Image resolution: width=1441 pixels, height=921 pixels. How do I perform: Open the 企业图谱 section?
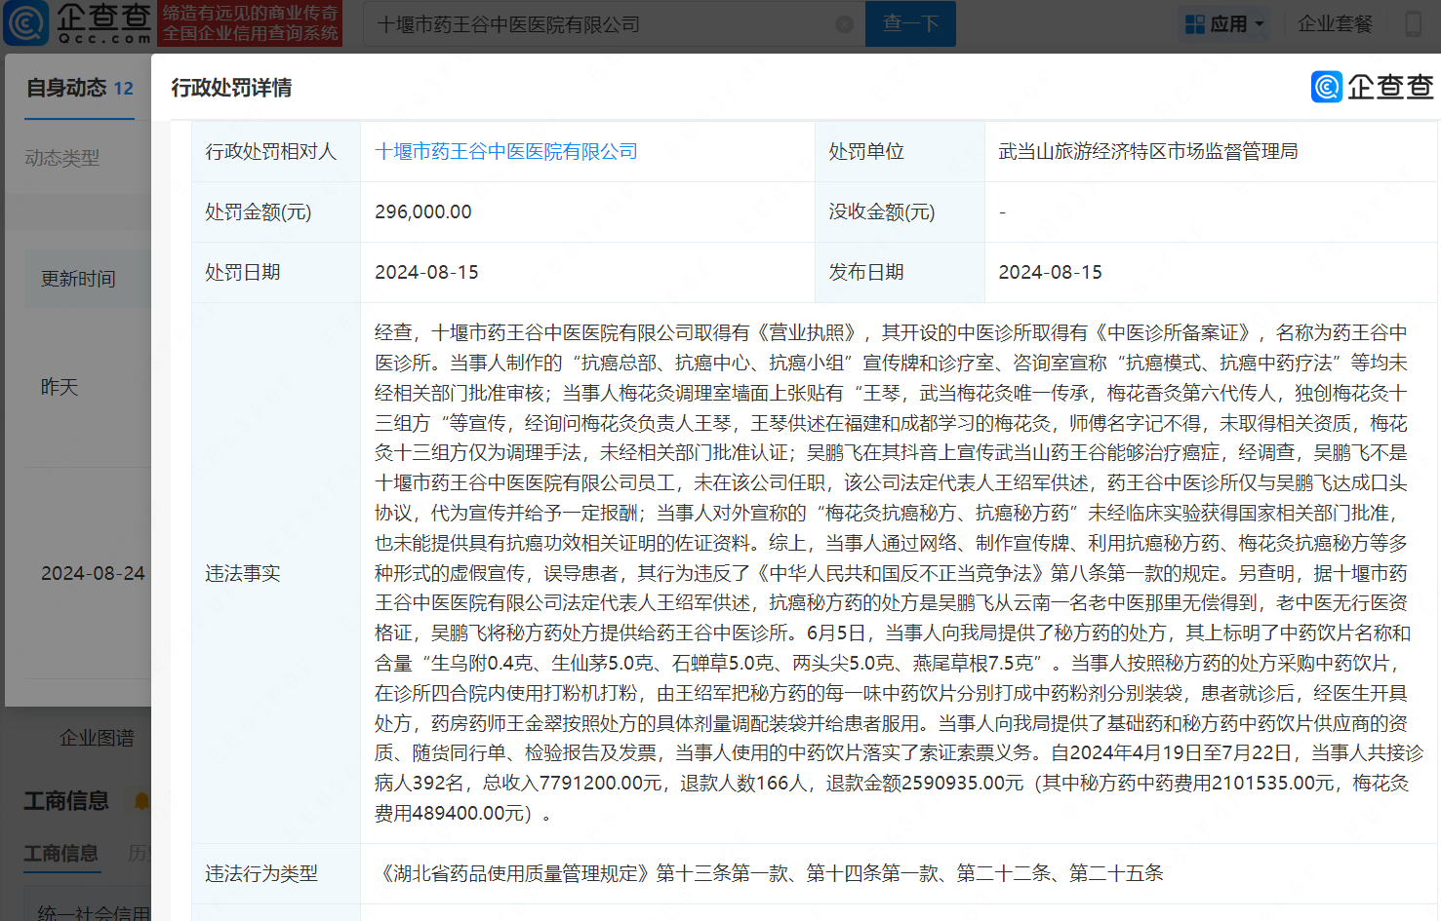(97, 738)
